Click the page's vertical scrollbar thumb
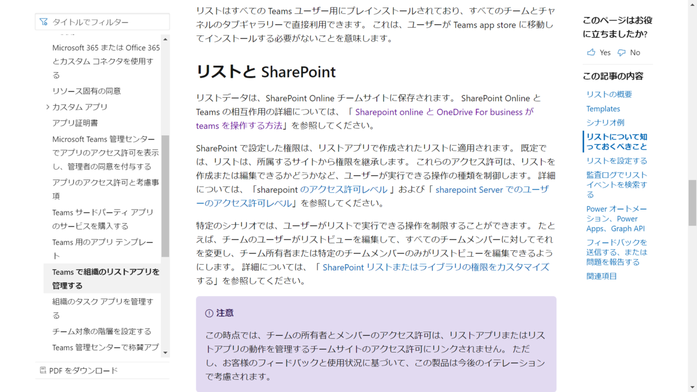 click(692, 203)
